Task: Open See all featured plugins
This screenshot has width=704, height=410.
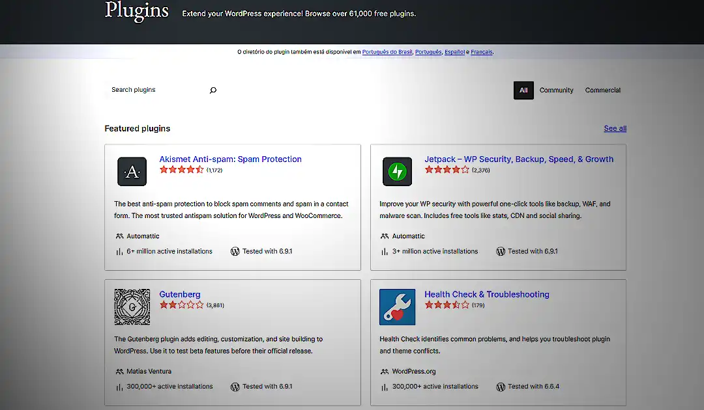Action: 615,128
